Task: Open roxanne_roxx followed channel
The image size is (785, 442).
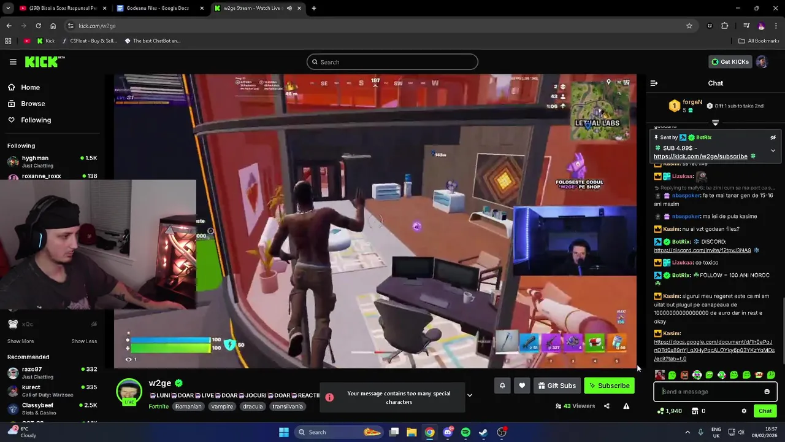Action: coord(52,176)
